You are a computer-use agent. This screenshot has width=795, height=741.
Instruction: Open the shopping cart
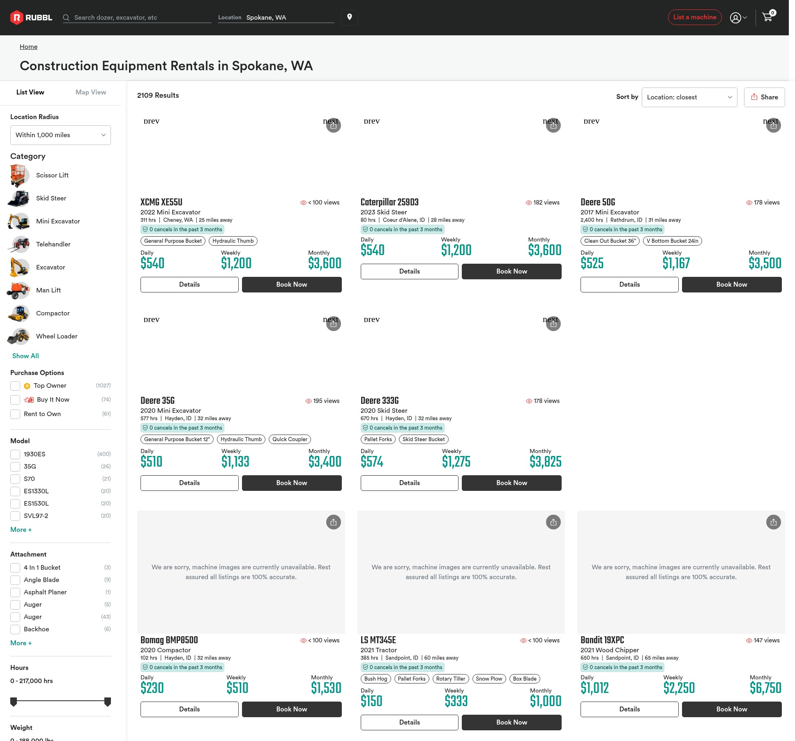pyautogui.click(x=767, y=17)
